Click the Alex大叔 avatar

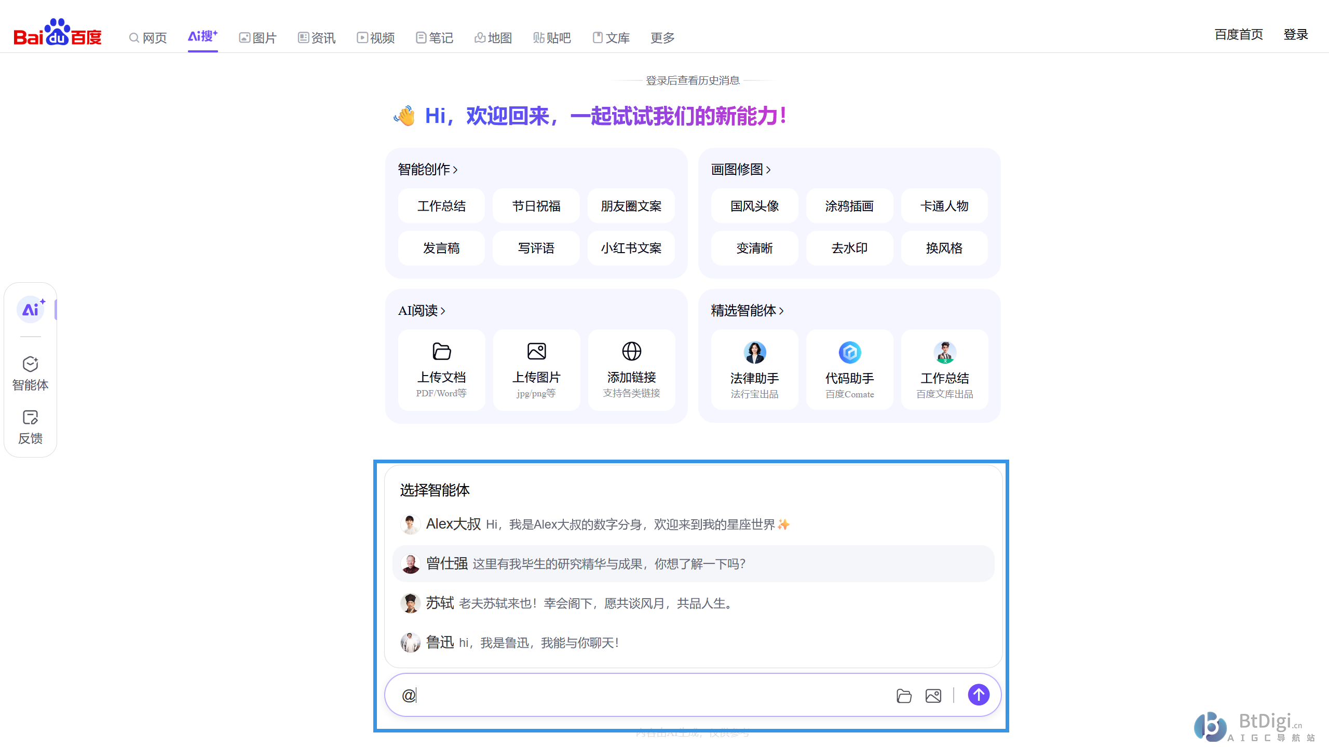[410, 524]
